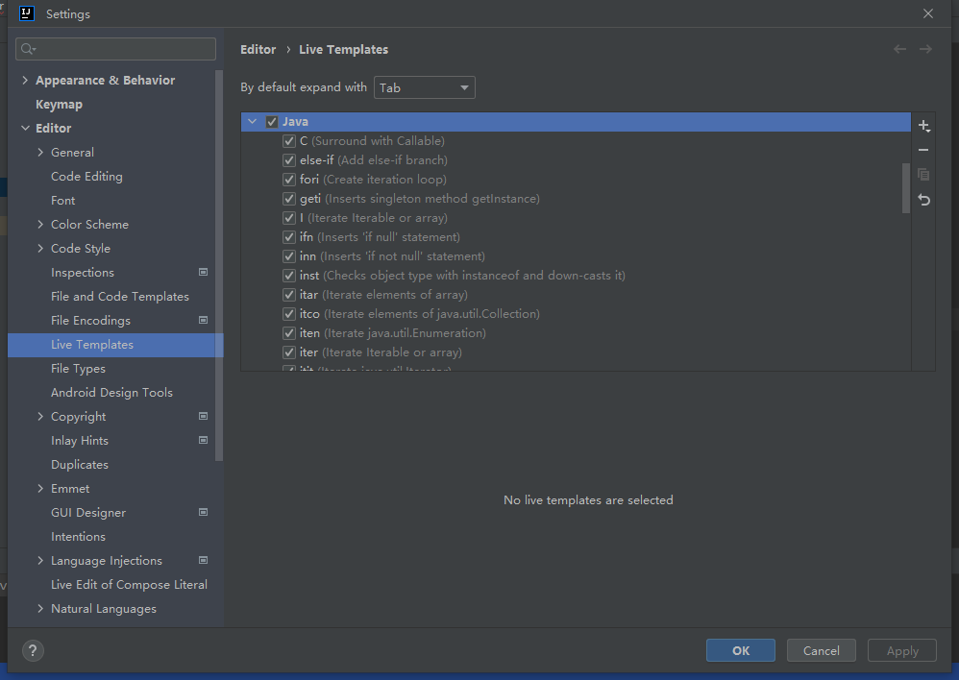Uncheck the else-if template checkbox
Viewport: 959px width, 680px height.
289,160
